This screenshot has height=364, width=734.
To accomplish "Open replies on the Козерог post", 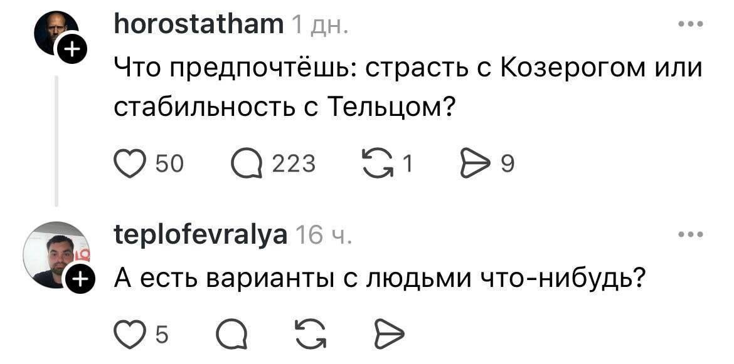I will [247, 162].
